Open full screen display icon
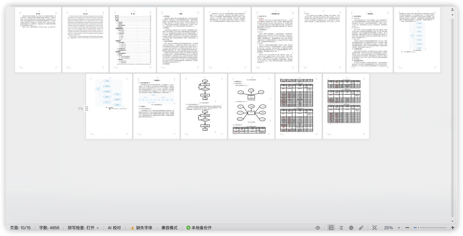463x236 pixels. [374, 228]
